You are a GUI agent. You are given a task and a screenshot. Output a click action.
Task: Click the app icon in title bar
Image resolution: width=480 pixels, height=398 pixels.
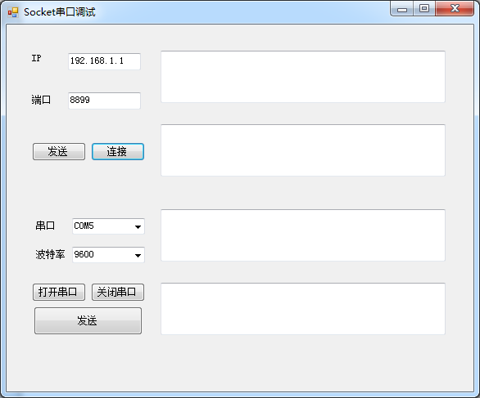pos(13,12)
